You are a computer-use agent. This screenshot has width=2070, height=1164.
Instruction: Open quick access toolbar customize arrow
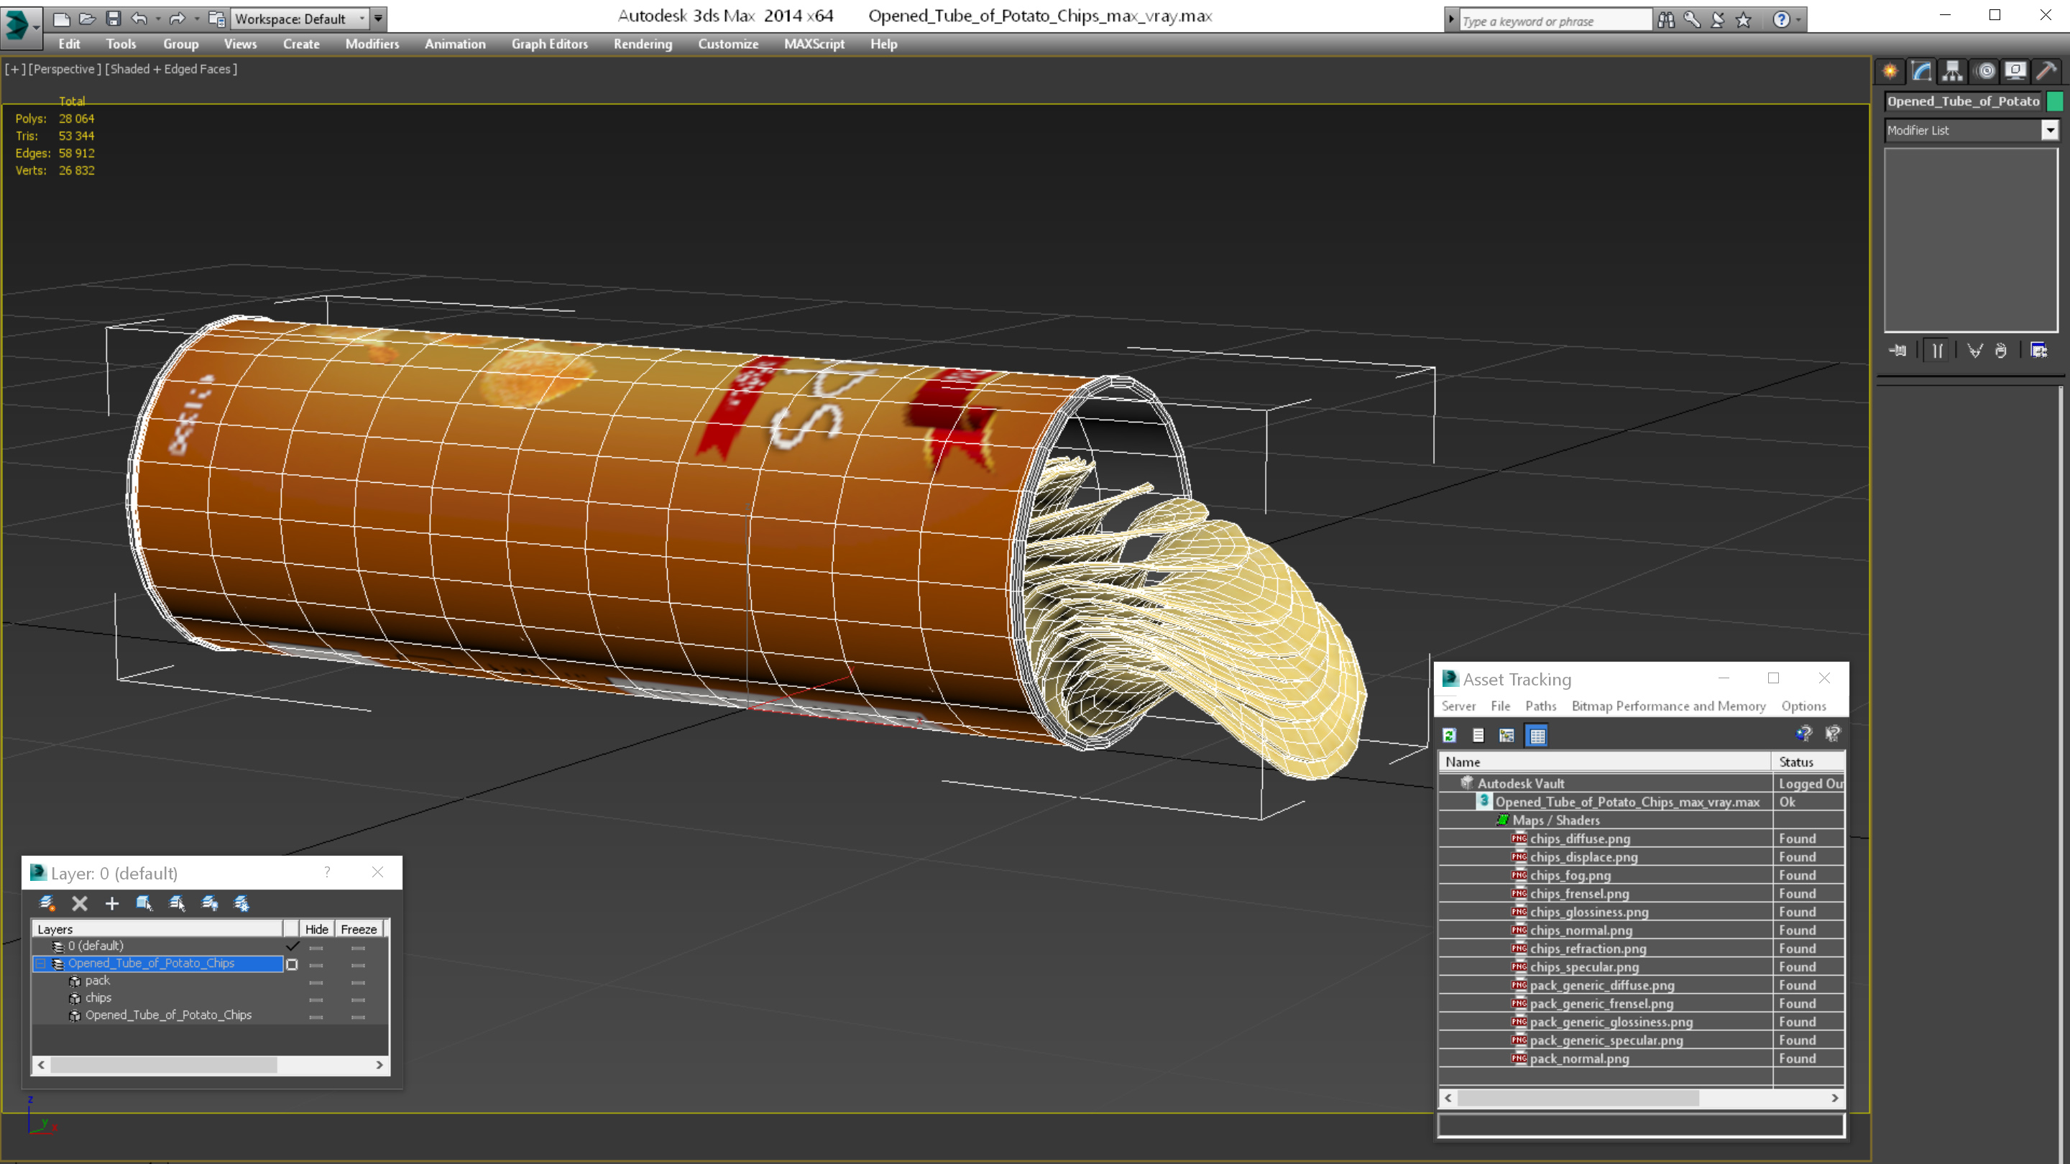[377, 19]
